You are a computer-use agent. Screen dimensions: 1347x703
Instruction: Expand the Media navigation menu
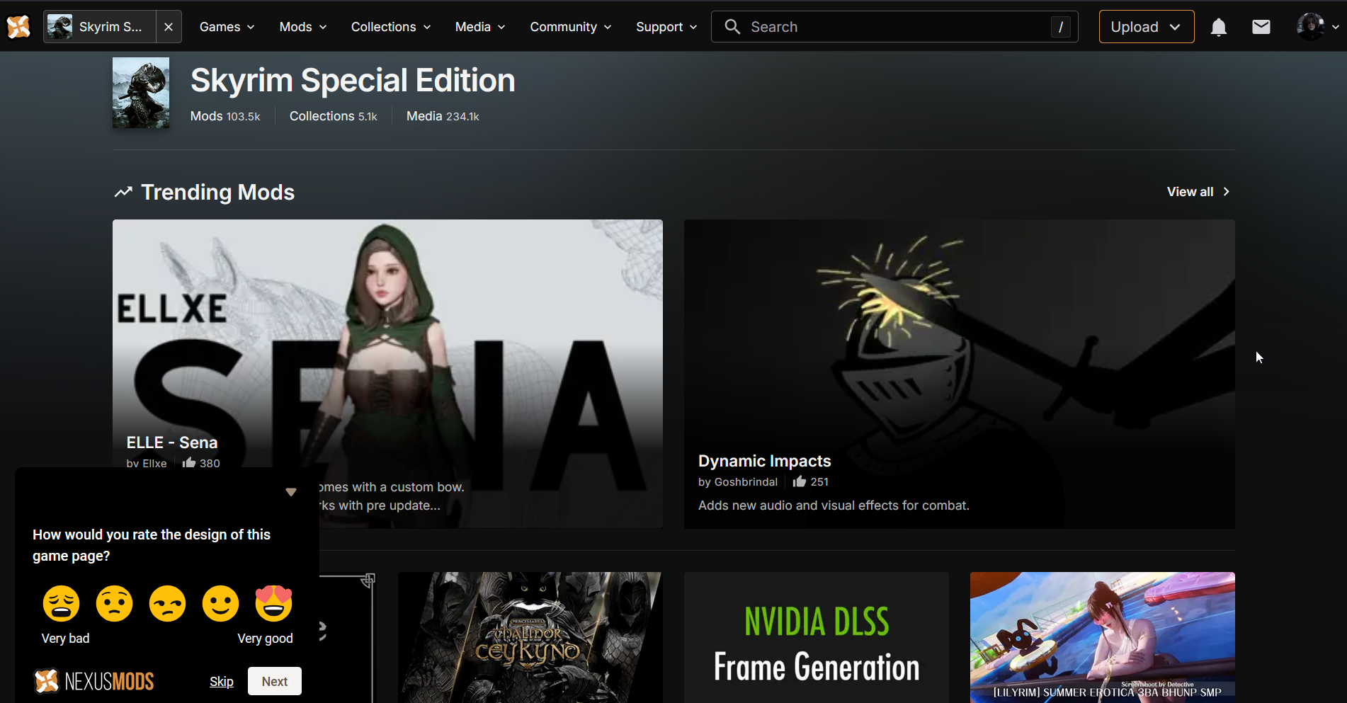(480, 27)
